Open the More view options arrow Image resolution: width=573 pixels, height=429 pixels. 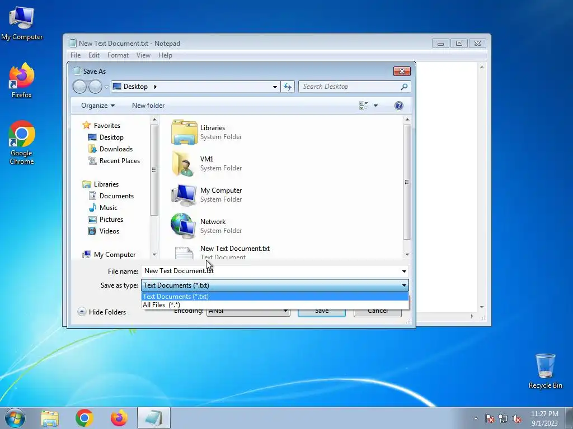pyautogui.click(x=375, y=106)
